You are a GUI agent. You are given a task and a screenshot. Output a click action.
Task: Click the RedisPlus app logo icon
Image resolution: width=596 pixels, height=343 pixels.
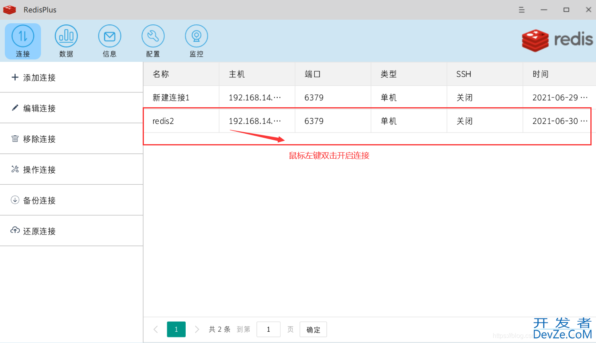point(10,10)
